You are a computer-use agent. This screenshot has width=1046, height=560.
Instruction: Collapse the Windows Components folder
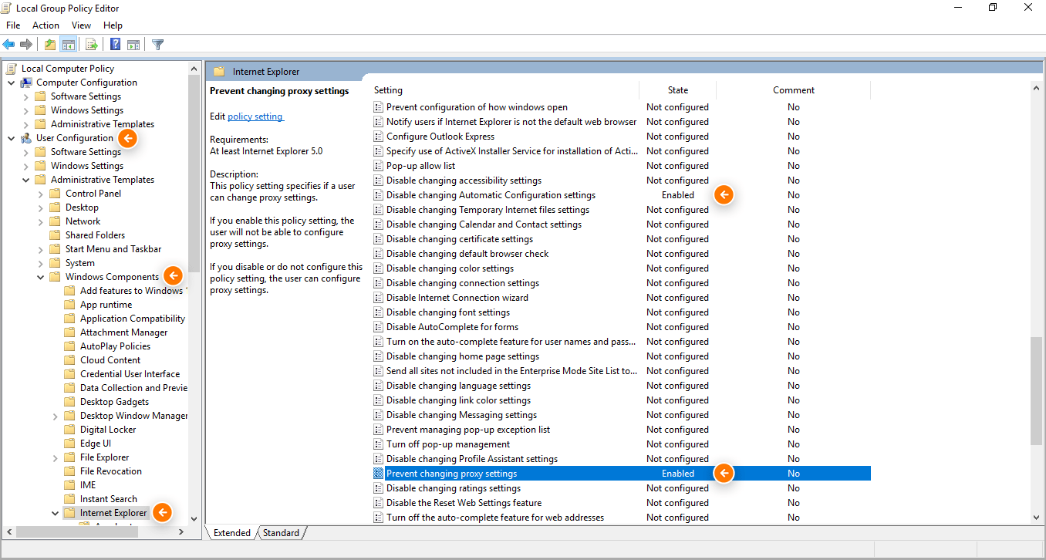coord(41,277)
